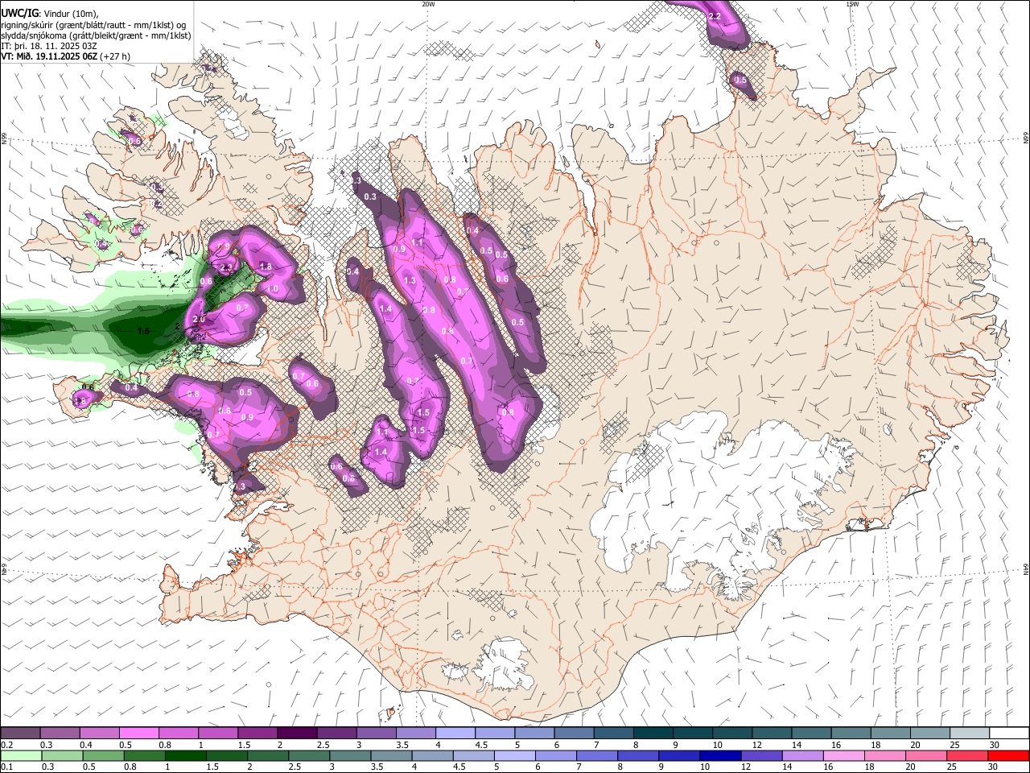Pick lower legend swatch between 6 and 7

pos(556,756)
